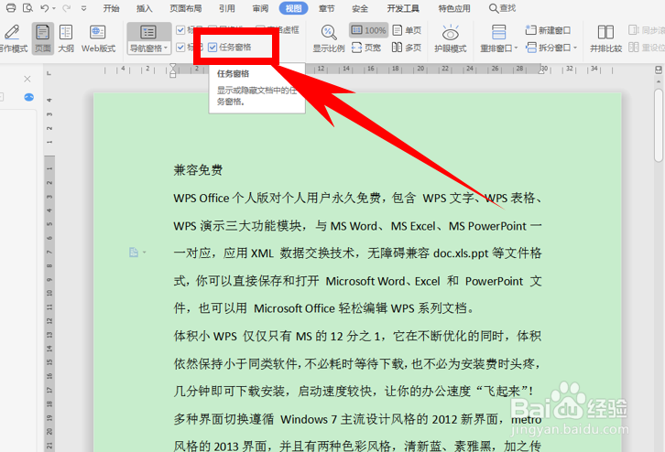The width and height of the screenshot is (665, 452).
Task: Open the 页面布局 tab
Action: (x=186, y=8)
